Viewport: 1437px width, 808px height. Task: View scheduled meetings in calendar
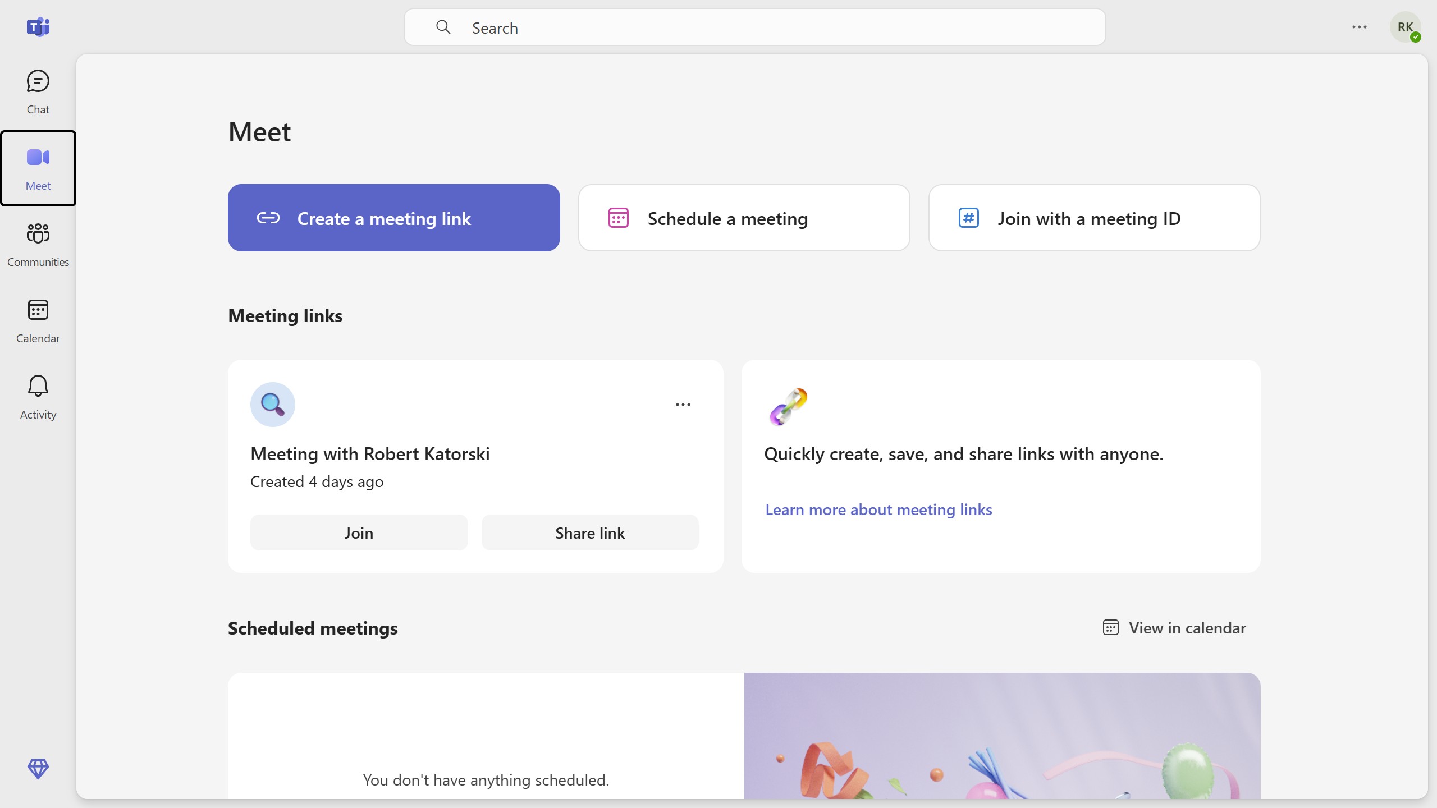tap(1174, 627)
